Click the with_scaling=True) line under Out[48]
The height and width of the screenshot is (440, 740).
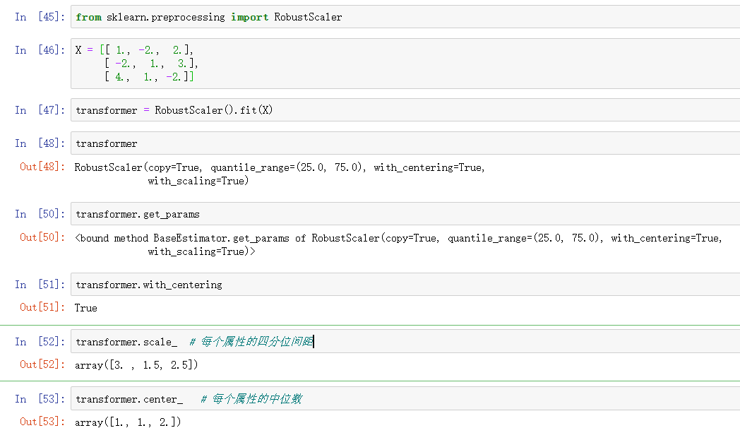coord(198,181)
